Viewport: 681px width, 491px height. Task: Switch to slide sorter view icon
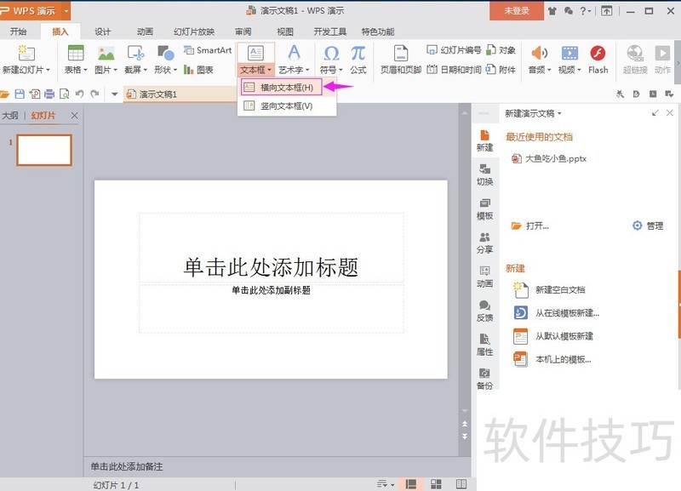436,484
